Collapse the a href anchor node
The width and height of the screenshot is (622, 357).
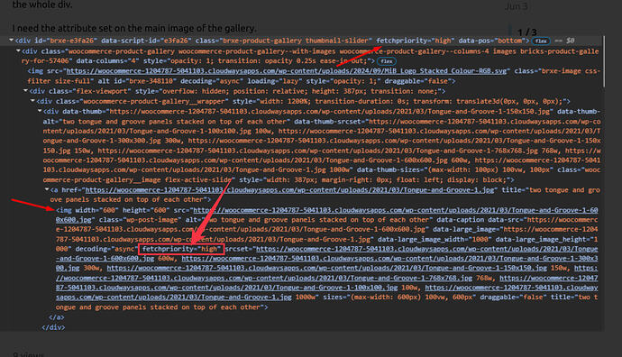point(47,189)
